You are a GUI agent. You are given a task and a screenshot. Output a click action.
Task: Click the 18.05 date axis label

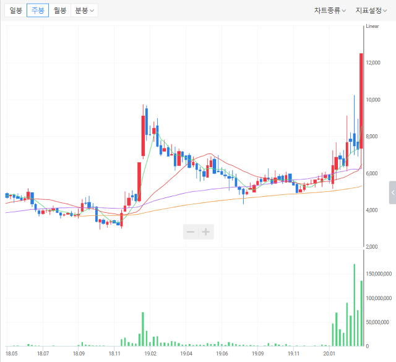(12, 353)
